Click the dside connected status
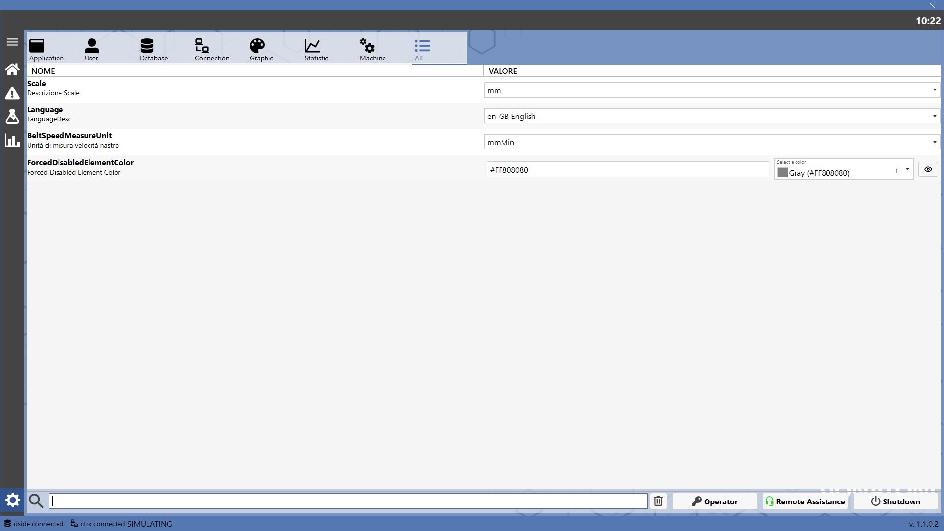 pos(34,524)
